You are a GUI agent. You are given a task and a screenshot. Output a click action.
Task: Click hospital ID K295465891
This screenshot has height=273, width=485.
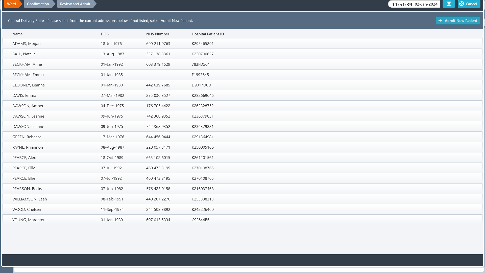coord(203,43)
